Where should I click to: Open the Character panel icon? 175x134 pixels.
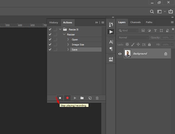[x=111, y=42]
